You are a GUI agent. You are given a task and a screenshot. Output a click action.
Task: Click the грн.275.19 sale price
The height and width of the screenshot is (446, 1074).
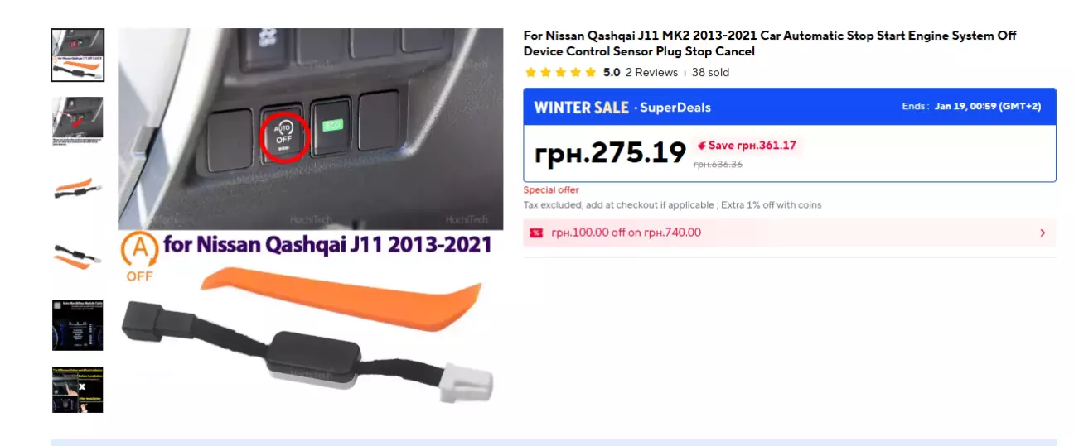click(x=611, y=153)
